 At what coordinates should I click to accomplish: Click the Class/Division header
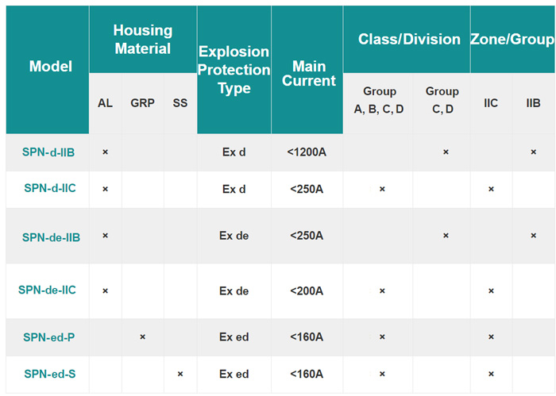[x=409, y=39]
